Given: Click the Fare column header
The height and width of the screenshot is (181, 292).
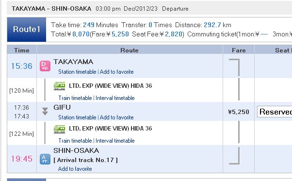Looking at the screenshot, I should tap(239, 50).
